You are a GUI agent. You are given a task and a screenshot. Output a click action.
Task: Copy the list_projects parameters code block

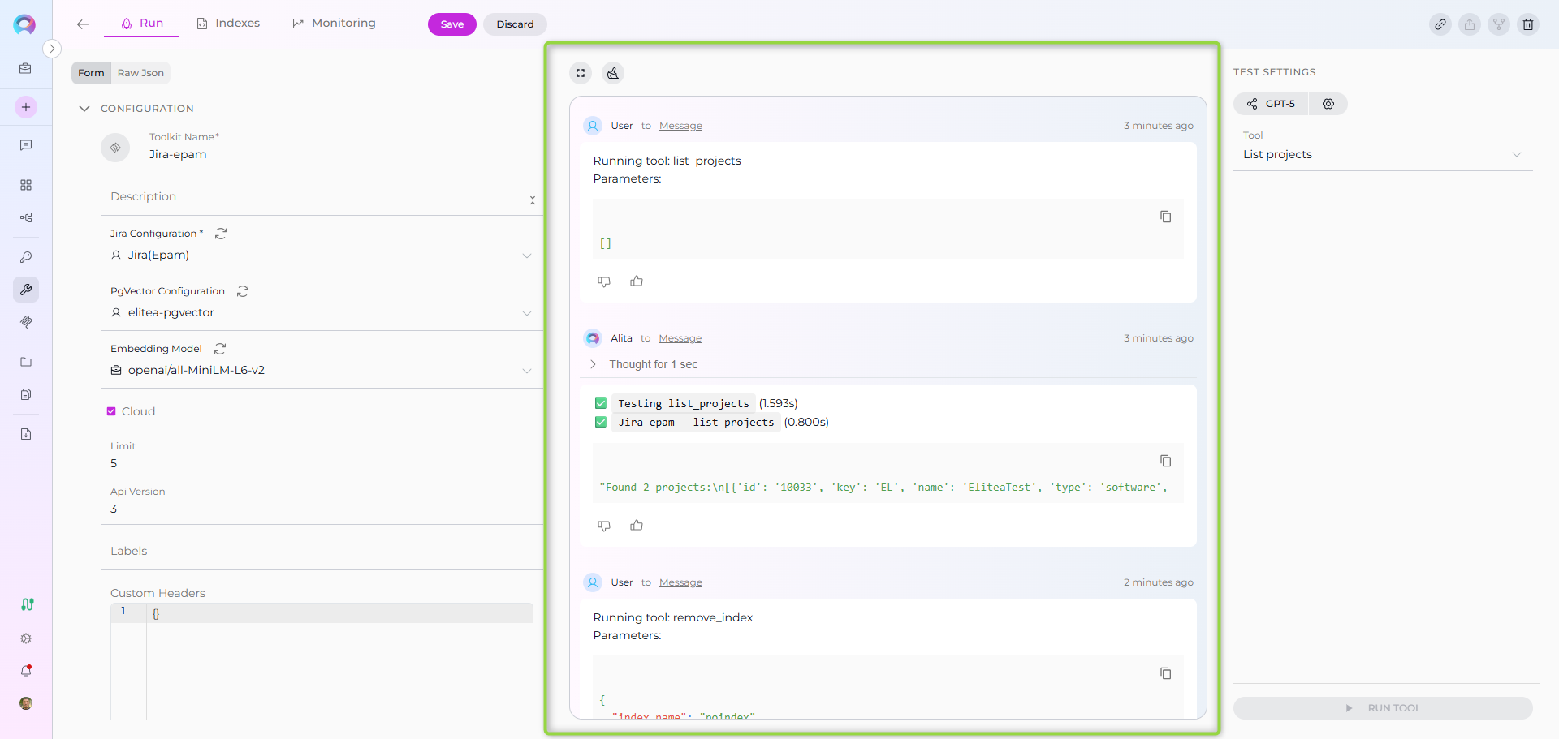(1165, 217)
